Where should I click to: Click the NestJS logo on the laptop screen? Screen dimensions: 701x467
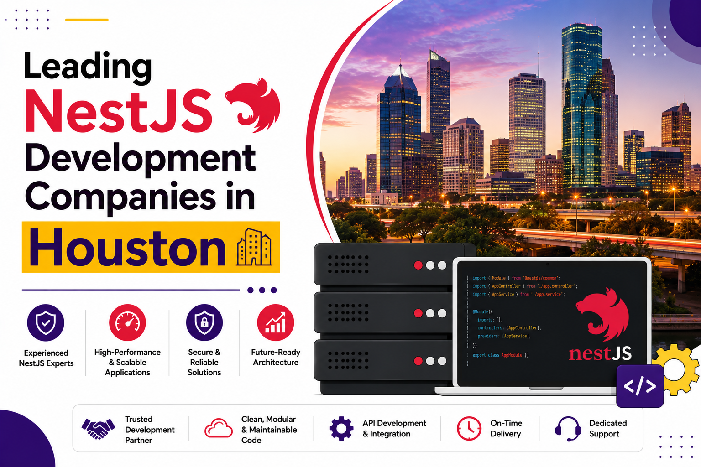tap(602, 314)
